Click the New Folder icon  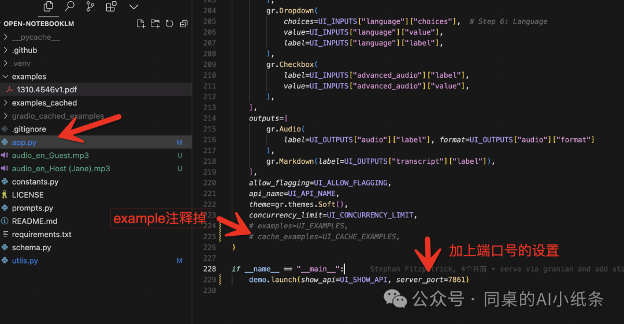[x=155, y=24]
